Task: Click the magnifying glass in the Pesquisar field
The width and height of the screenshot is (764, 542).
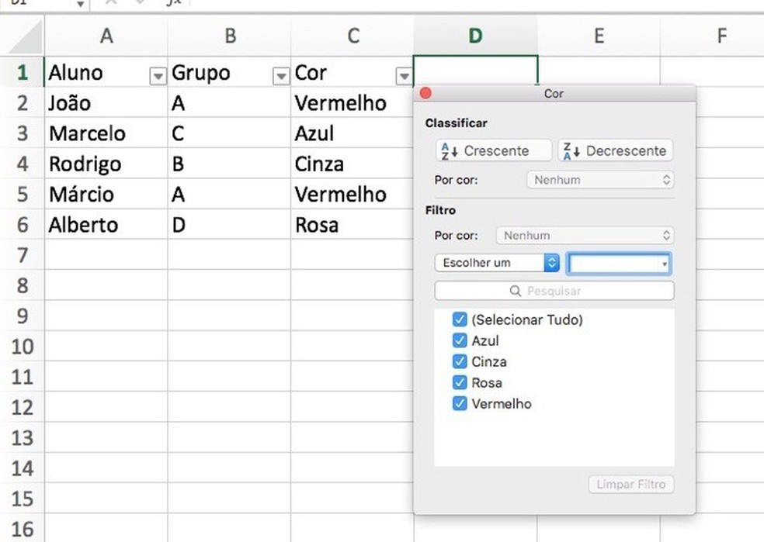Action: pyautogui.click(x=516, y=291)
